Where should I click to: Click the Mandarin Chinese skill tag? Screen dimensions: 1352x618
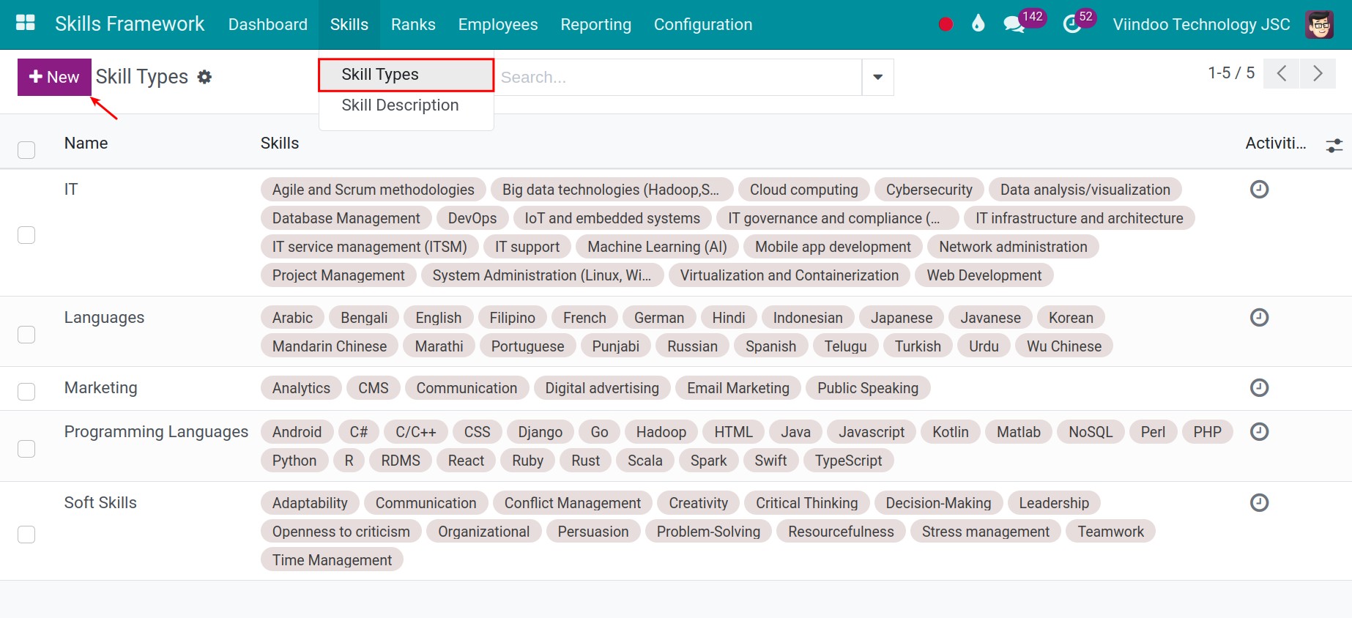coord(330,346)
